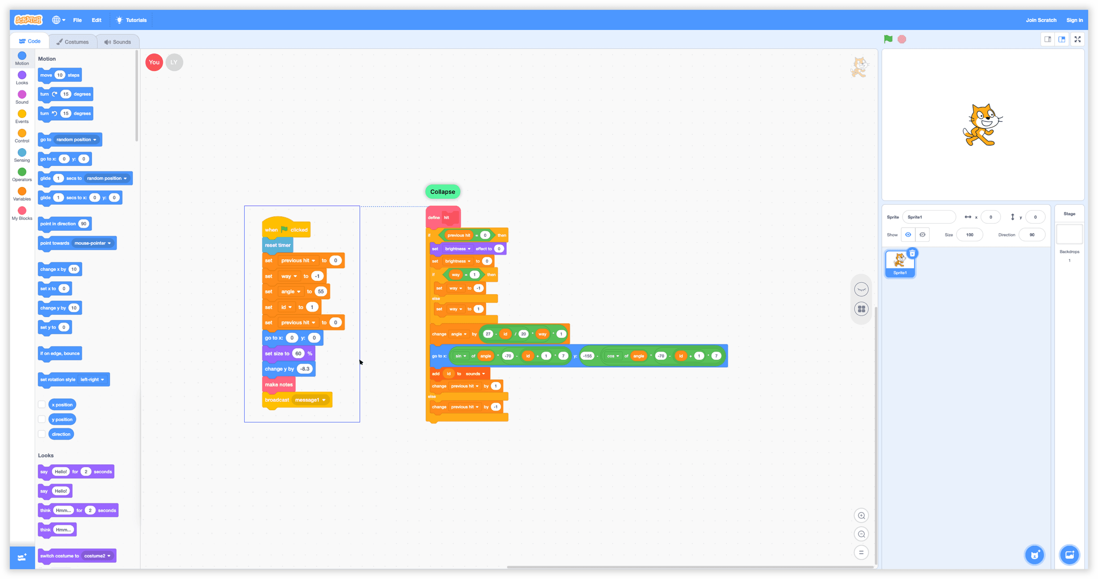Switch to the Costumes tab

coord(72,42)
